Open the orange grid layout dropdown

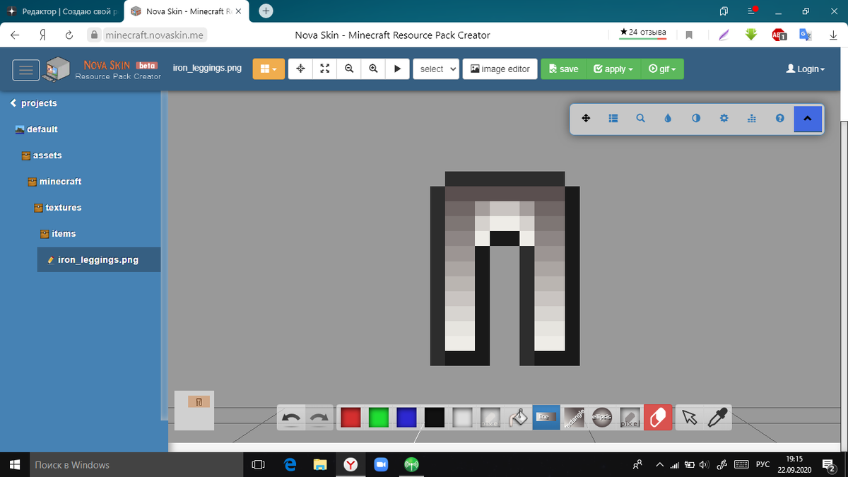point(269,69)
